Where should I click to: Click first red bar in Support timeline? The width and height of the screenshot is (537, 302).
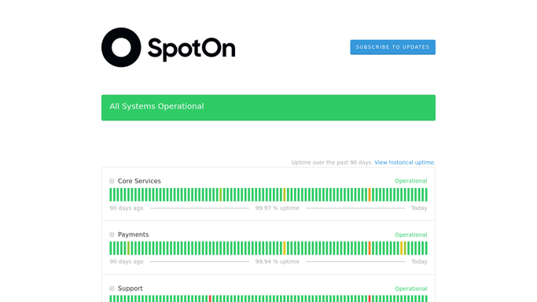(x=210, y=299)
